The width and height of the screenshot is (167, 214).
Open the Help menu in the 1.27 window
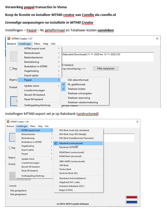46,44
